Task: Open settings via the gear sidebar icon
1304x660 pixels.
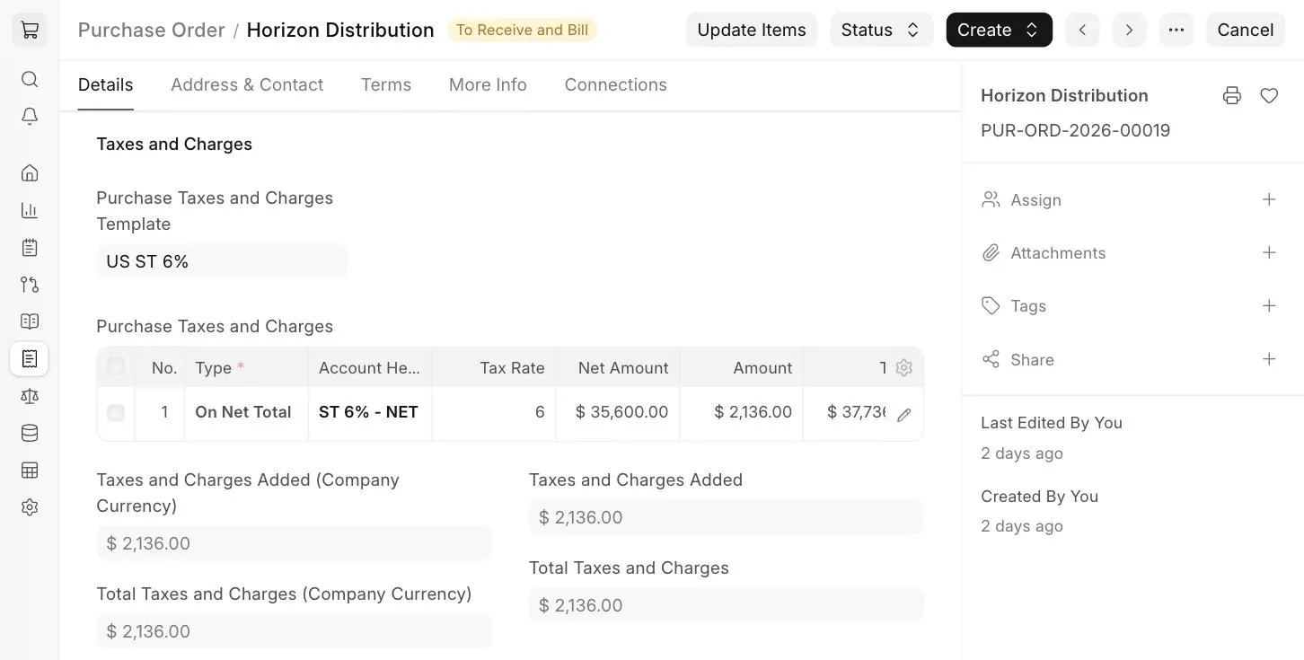Action: [30, 507]
